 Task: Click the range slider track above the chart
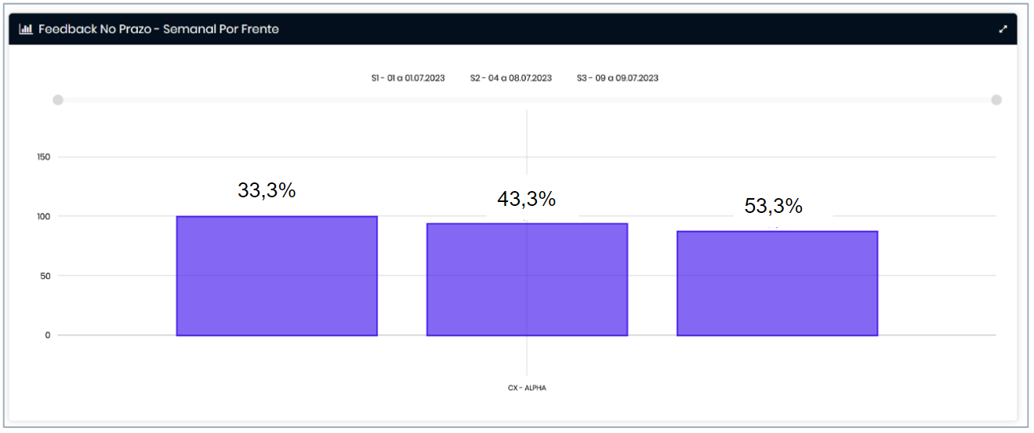tap(527, 100)
